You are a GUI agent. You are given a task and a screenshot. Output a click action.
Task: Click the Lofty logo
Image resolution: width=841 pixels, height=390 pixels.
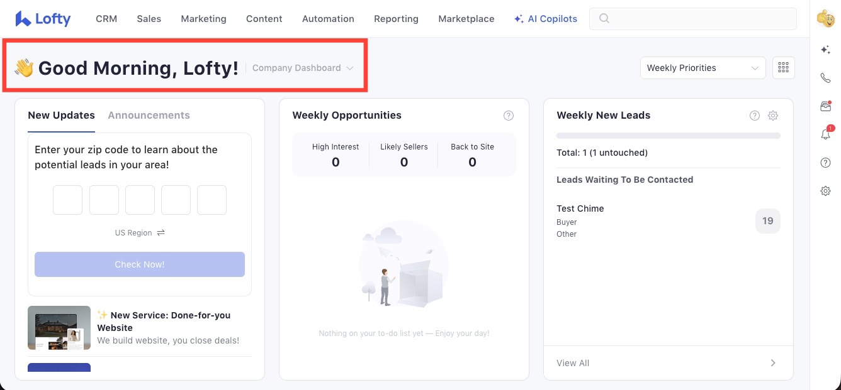[43, 19]
